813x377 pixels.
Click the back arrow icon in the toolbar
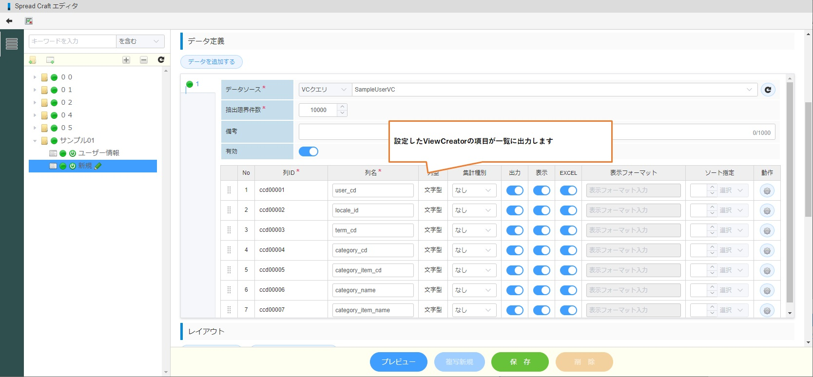point(9,21)
